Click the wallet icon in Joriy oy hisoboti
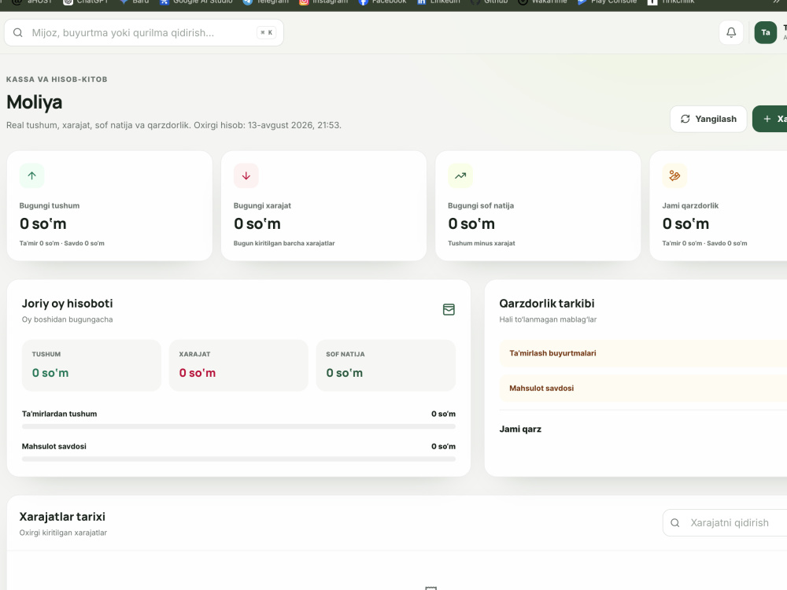787x590 pixels. pos(449,309)
